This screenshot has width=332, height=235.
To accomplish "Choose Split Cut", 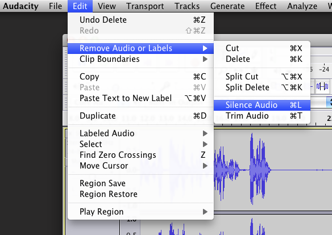I will click(262, 77).
